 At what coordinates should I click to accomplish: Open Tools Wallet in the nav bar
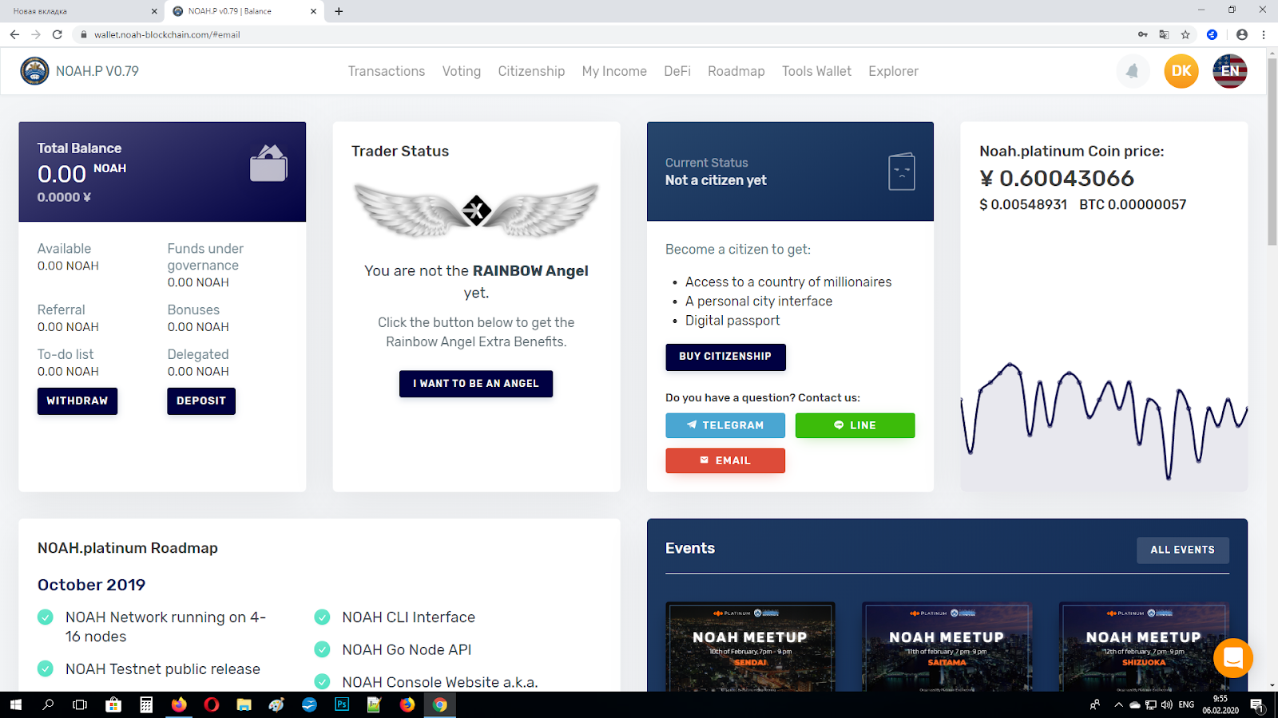pyautogui.click(x=816, y=71)
